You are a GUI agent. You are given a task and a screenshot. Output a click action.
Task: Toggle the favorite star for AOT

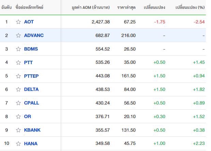pyautogui.click(x=18, y=22)
